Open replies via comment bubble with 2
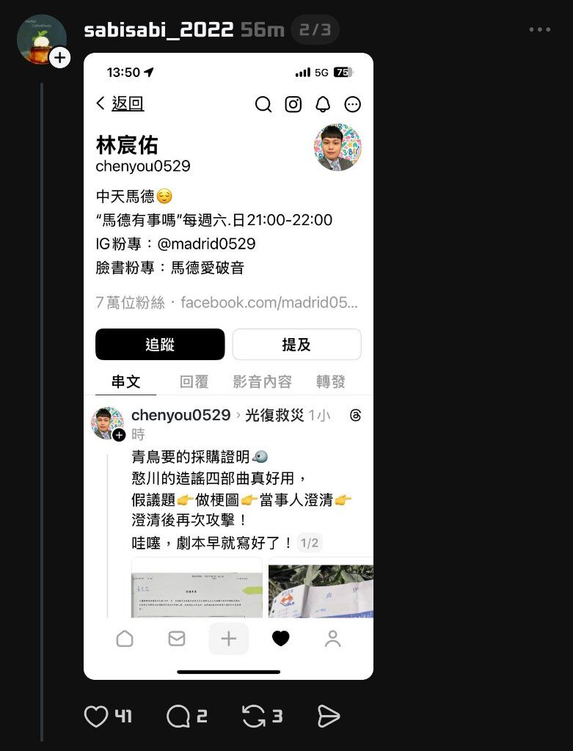573x751 pixels. click(x=178, y=717)
